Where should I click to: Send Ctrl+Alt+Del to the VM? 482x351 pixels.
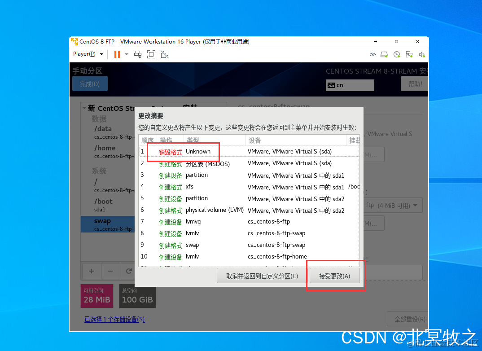pyautogui.click(x=138, y=54)
